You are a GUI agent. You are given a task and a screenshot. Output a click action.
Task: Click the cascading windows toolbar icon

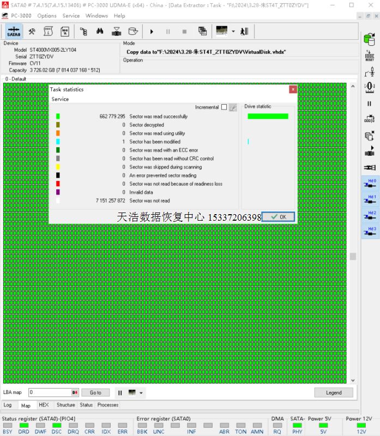coord(202,32)
